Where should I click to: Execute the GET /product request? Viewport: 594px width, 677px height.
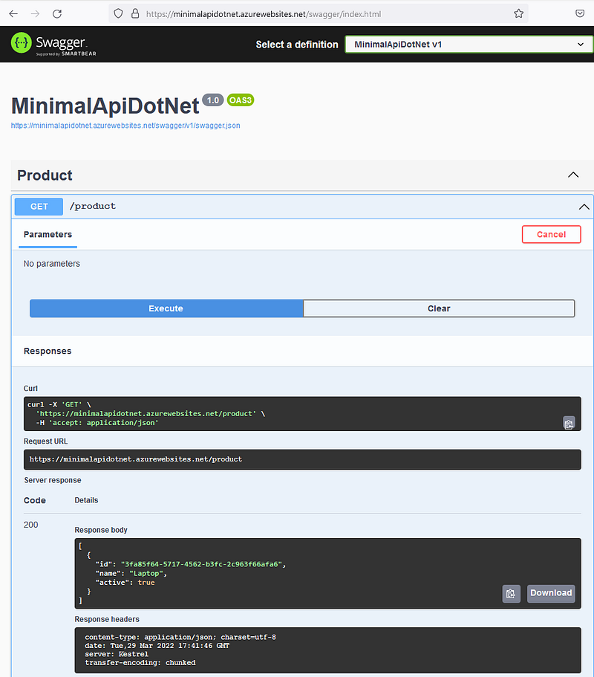[x=166, y=308]
